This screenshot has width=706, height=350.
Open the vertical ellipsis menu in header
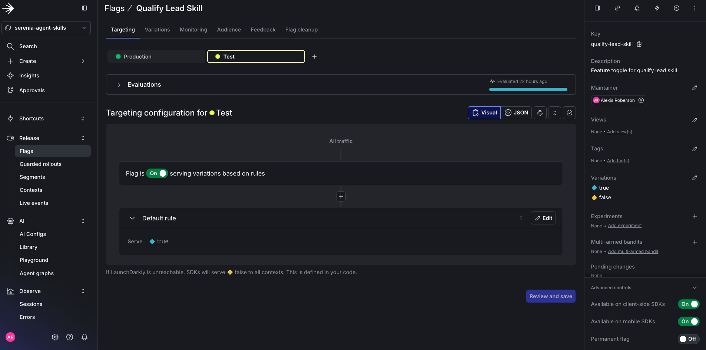[x=695, y=8]
